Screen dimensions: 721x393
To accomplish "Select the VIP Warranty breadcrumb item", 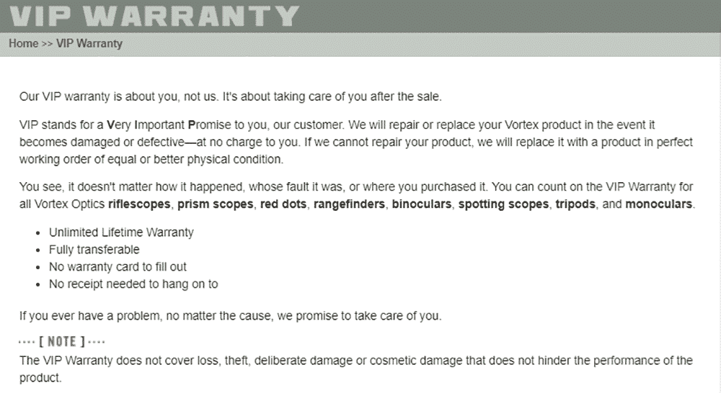I will [89, 43].
